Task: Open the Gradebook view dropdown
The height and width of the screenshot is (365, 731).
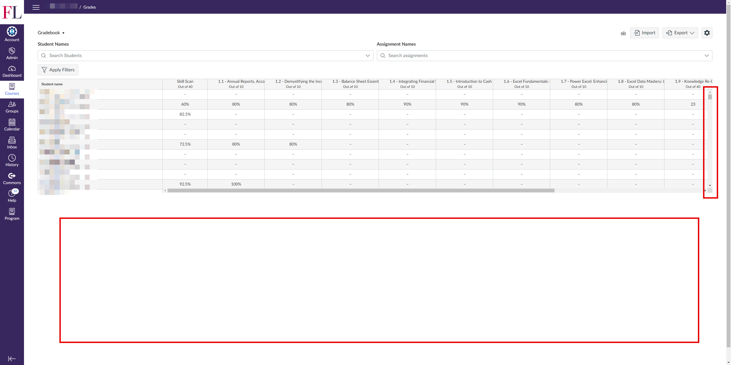Action: point(51,33)
